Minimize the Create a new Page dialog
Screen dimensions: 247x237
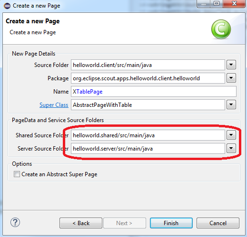click(204, 4)
